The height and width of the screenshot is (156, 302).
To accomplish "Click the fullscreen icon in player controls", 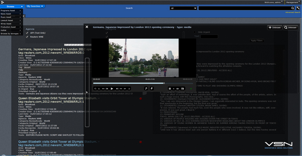I will click(x=182, y=89).
